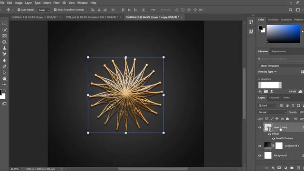Screen dimensions: 304x171
Task: Switch to Untitled-1 document tab
Action: coord(35,17)
